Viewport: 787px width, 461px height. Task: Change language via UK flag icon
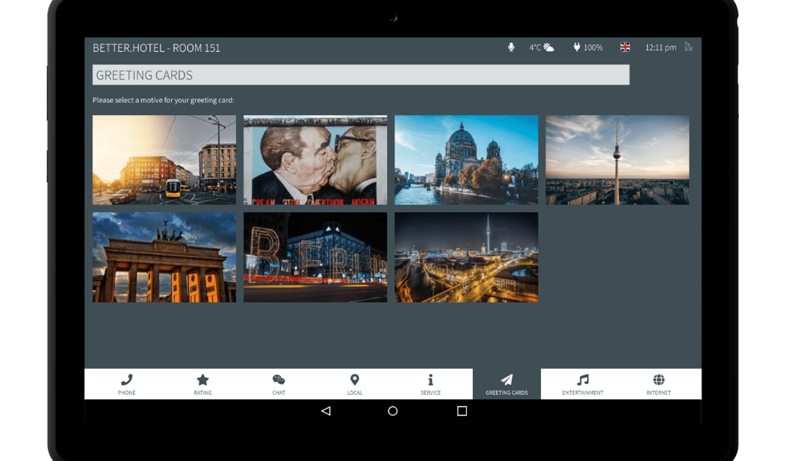(625, 47)
